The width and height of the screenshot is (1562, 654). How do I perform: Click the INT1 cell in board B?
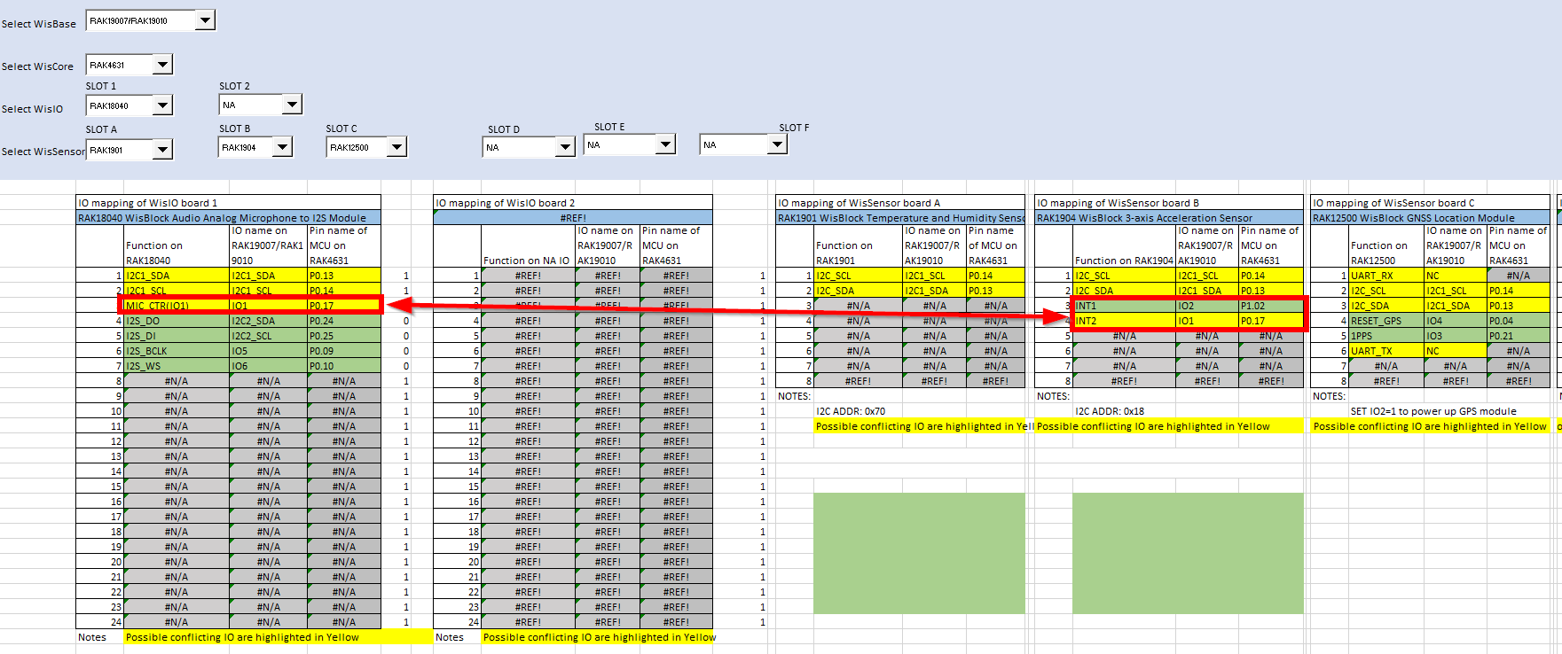pos(1124,306)
